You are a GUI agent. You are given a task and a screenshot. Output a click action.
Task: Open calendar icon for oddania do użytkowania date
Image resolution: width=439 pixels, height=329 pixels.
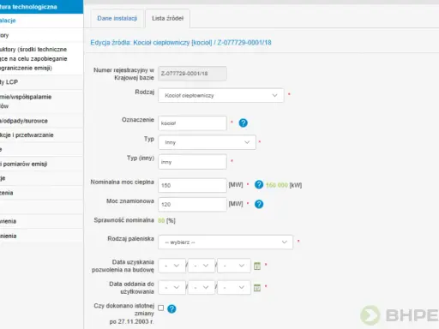pos(257,288)
